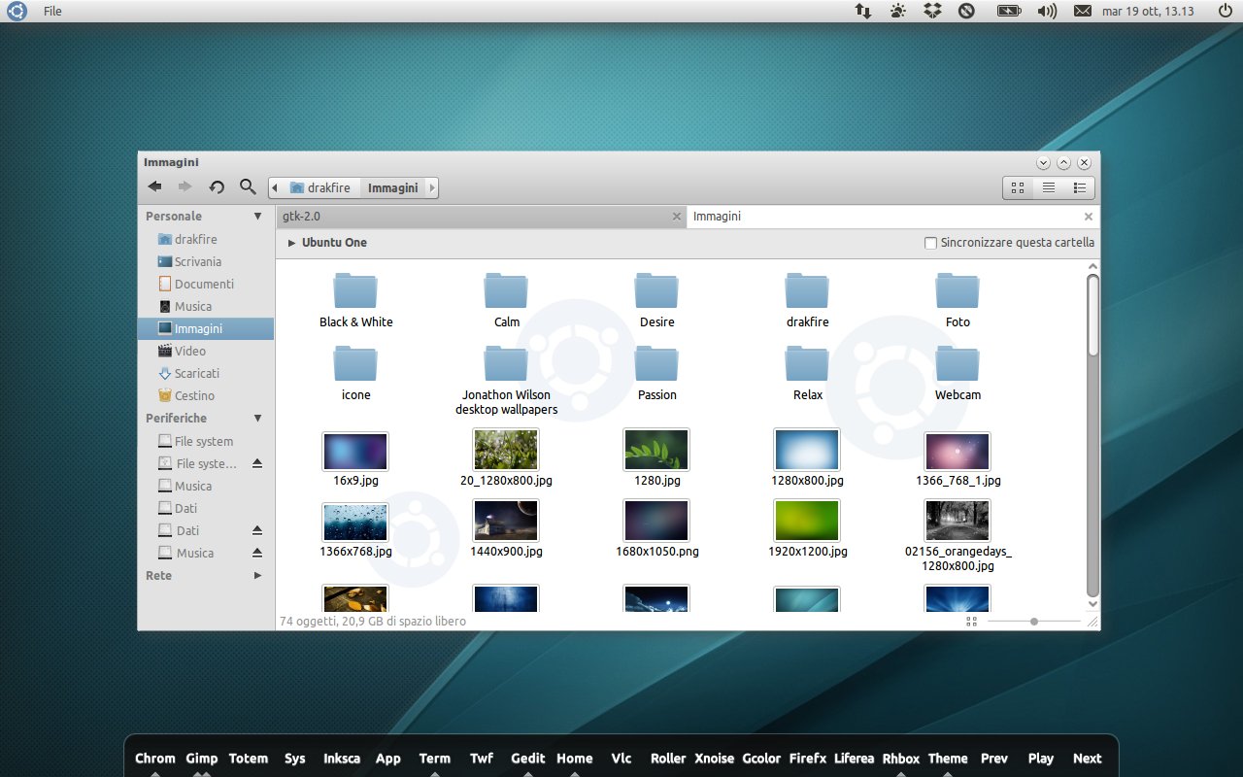Open the mail envelope indicator
This screenshot has width=1243, height=777.
pyautogui.click(x=1082, y=11)
